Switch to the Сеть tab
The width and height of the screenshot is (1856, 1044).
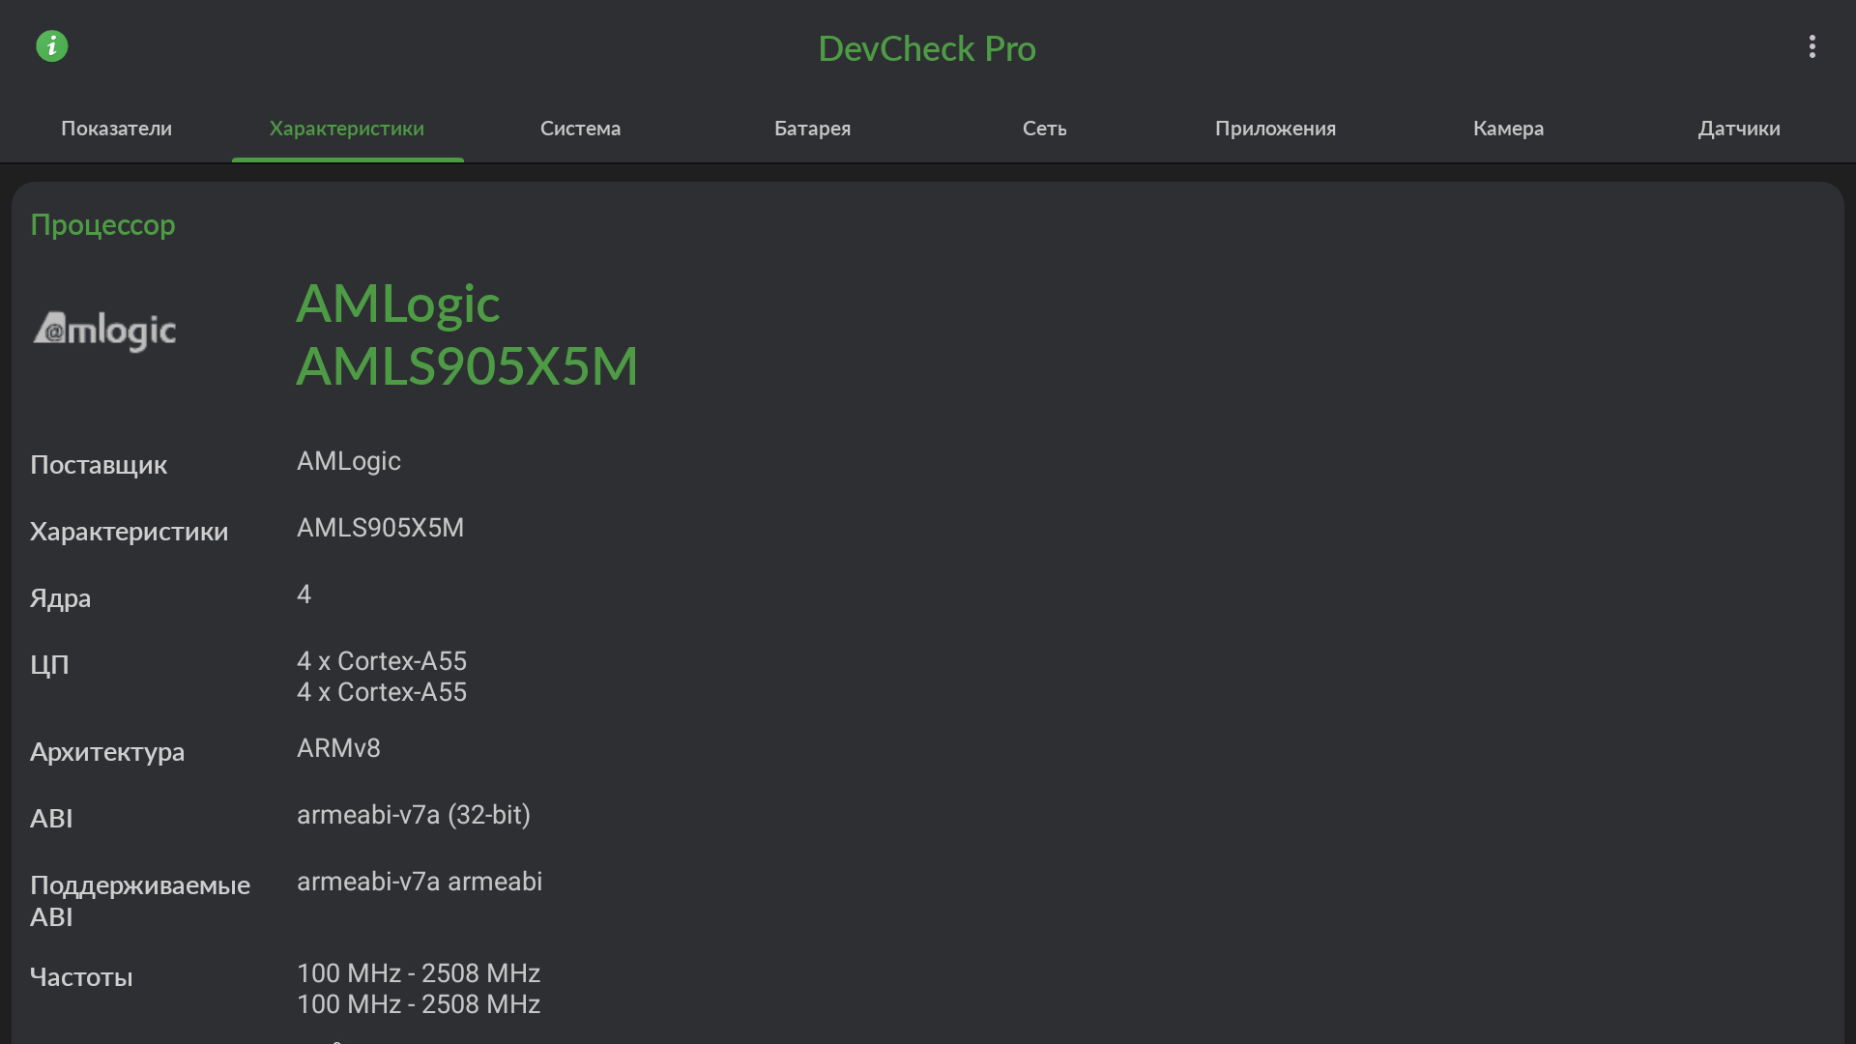(x=1044, y=129)
